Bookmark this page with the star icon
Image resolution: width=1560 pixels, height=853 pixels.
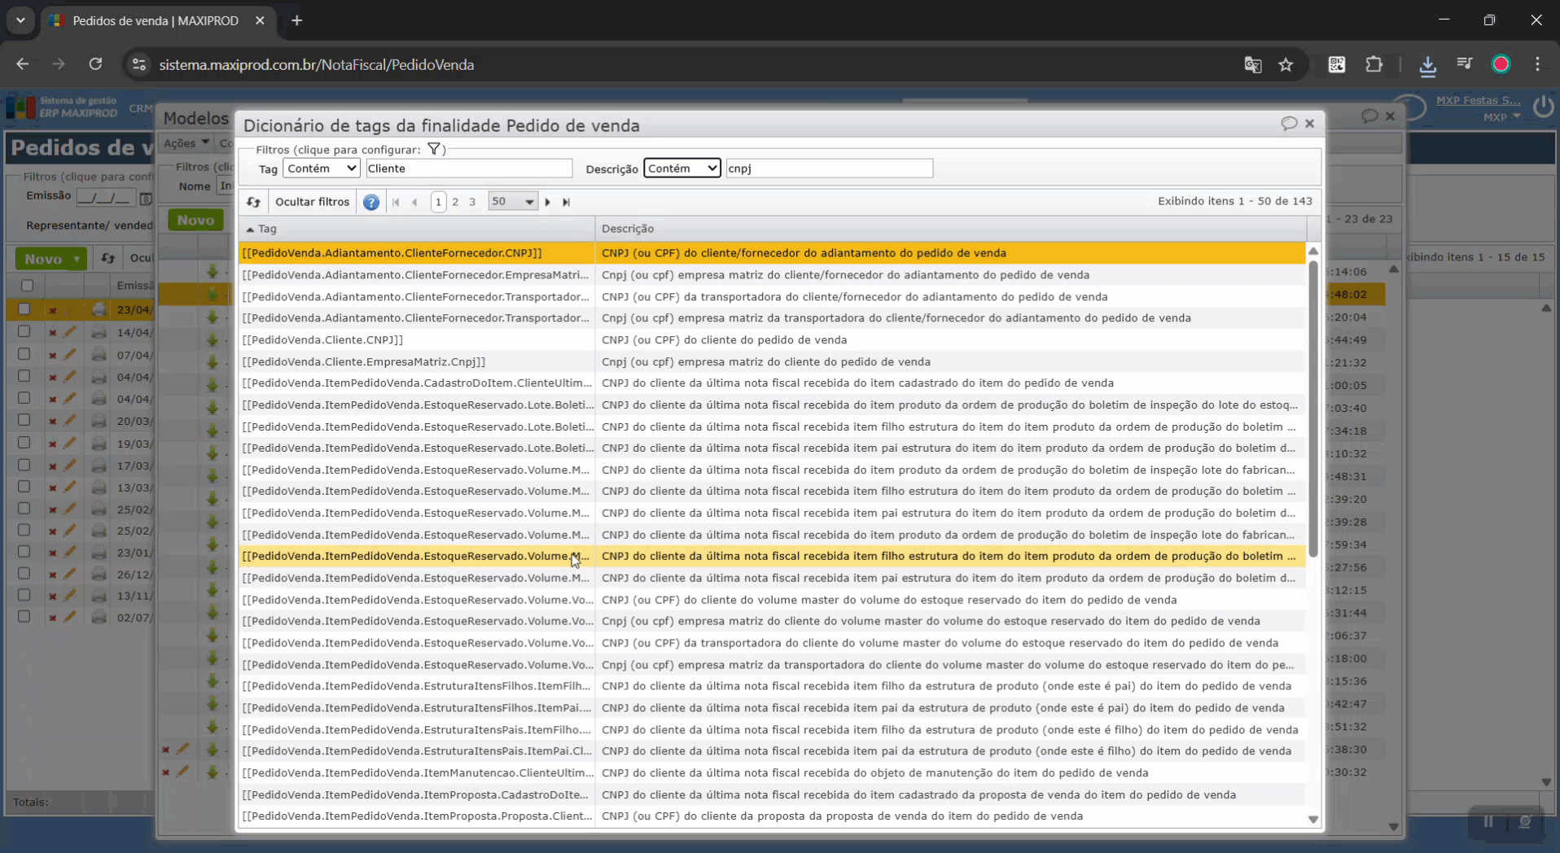point(1286,65)
